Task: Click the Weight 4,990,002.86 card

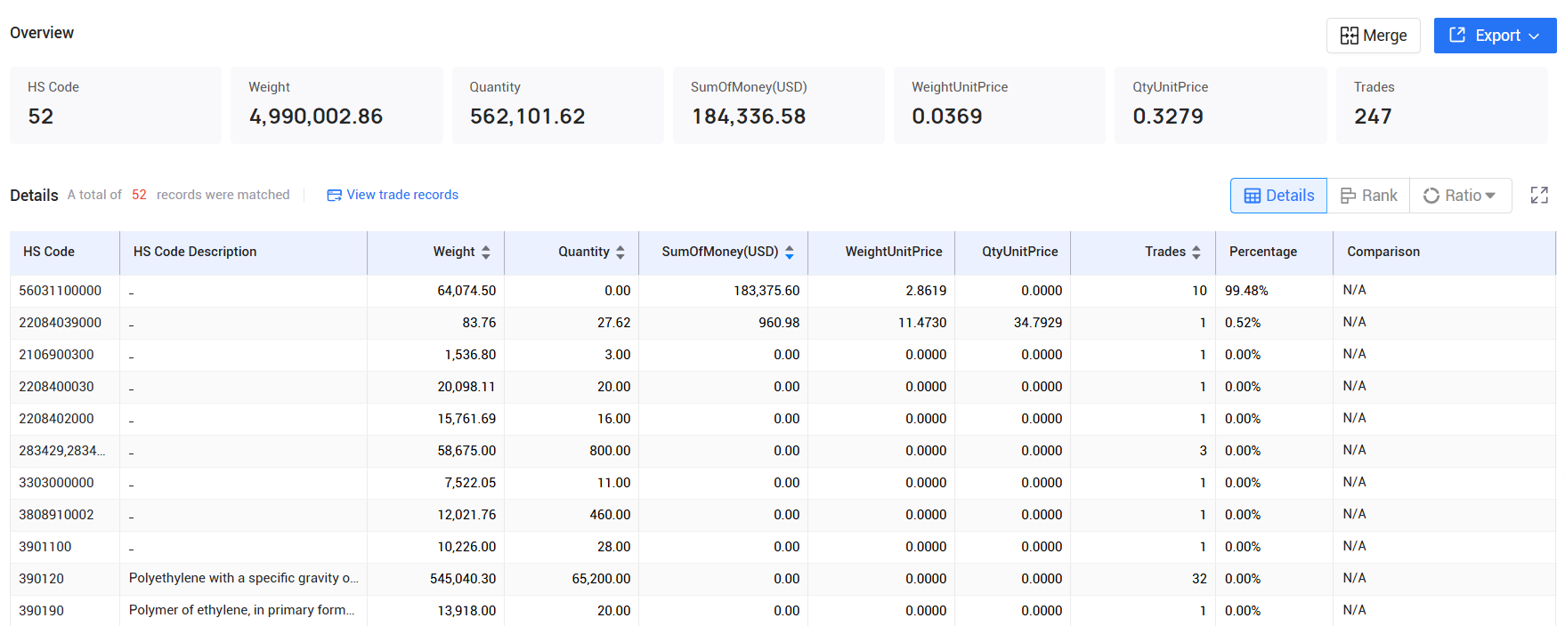Action: tap(337, 105)
